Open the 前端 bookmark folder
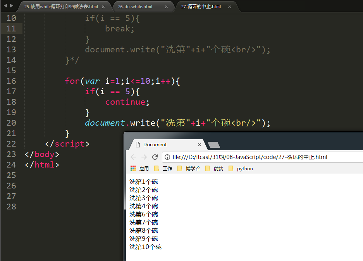 [x=214, y=169]
